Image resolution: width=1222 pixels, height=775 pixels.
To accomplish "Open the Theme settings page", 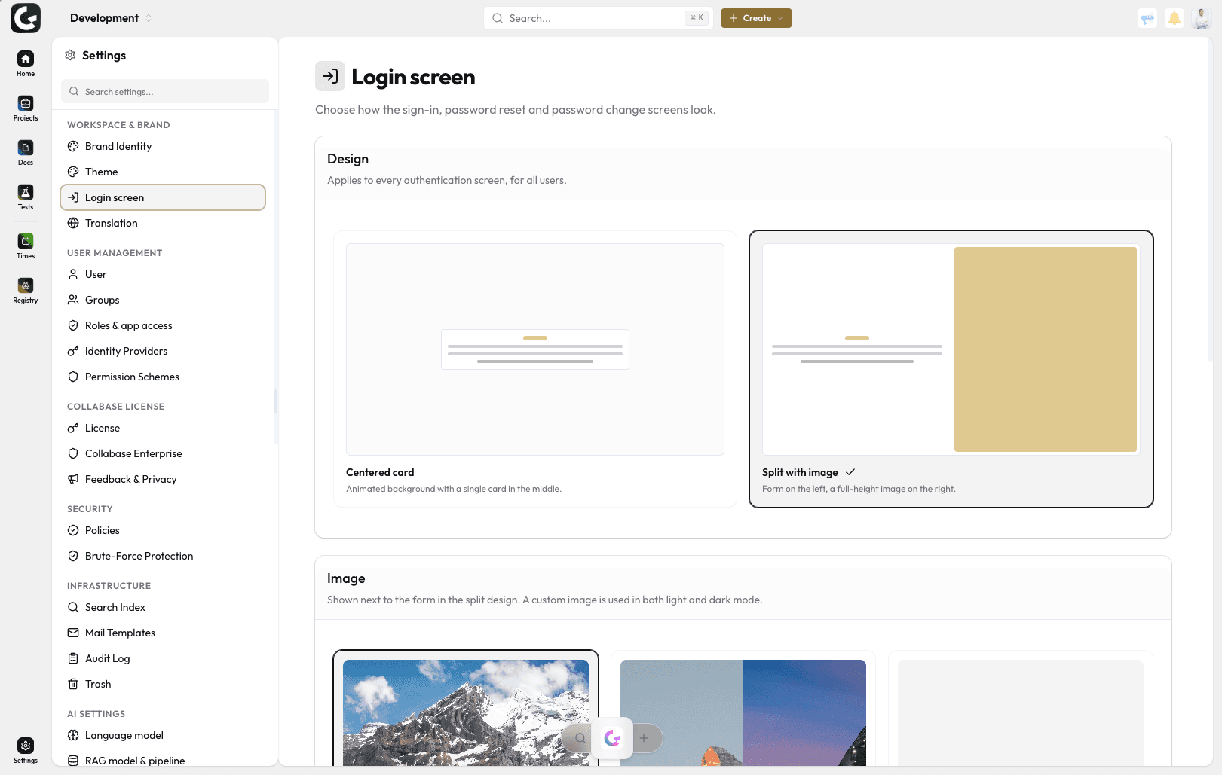I will click(x=163, y=172).
